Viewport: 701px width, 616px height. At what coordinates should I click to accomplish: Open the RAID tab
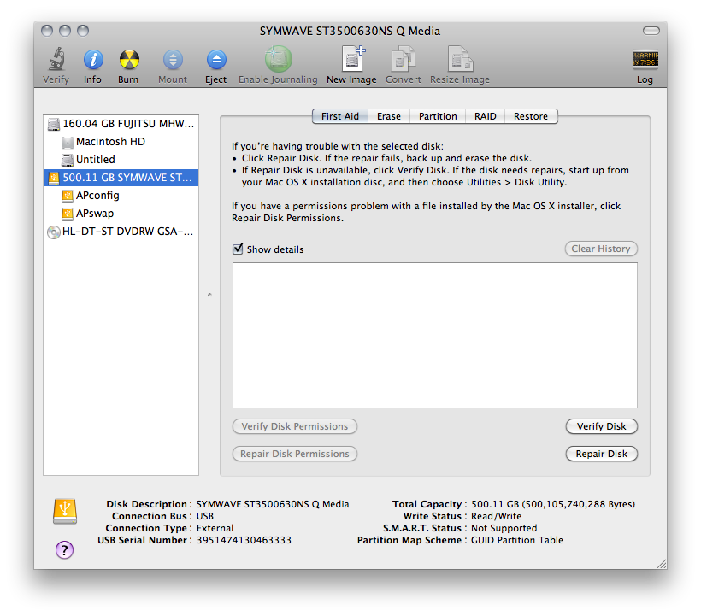[485, 116]
